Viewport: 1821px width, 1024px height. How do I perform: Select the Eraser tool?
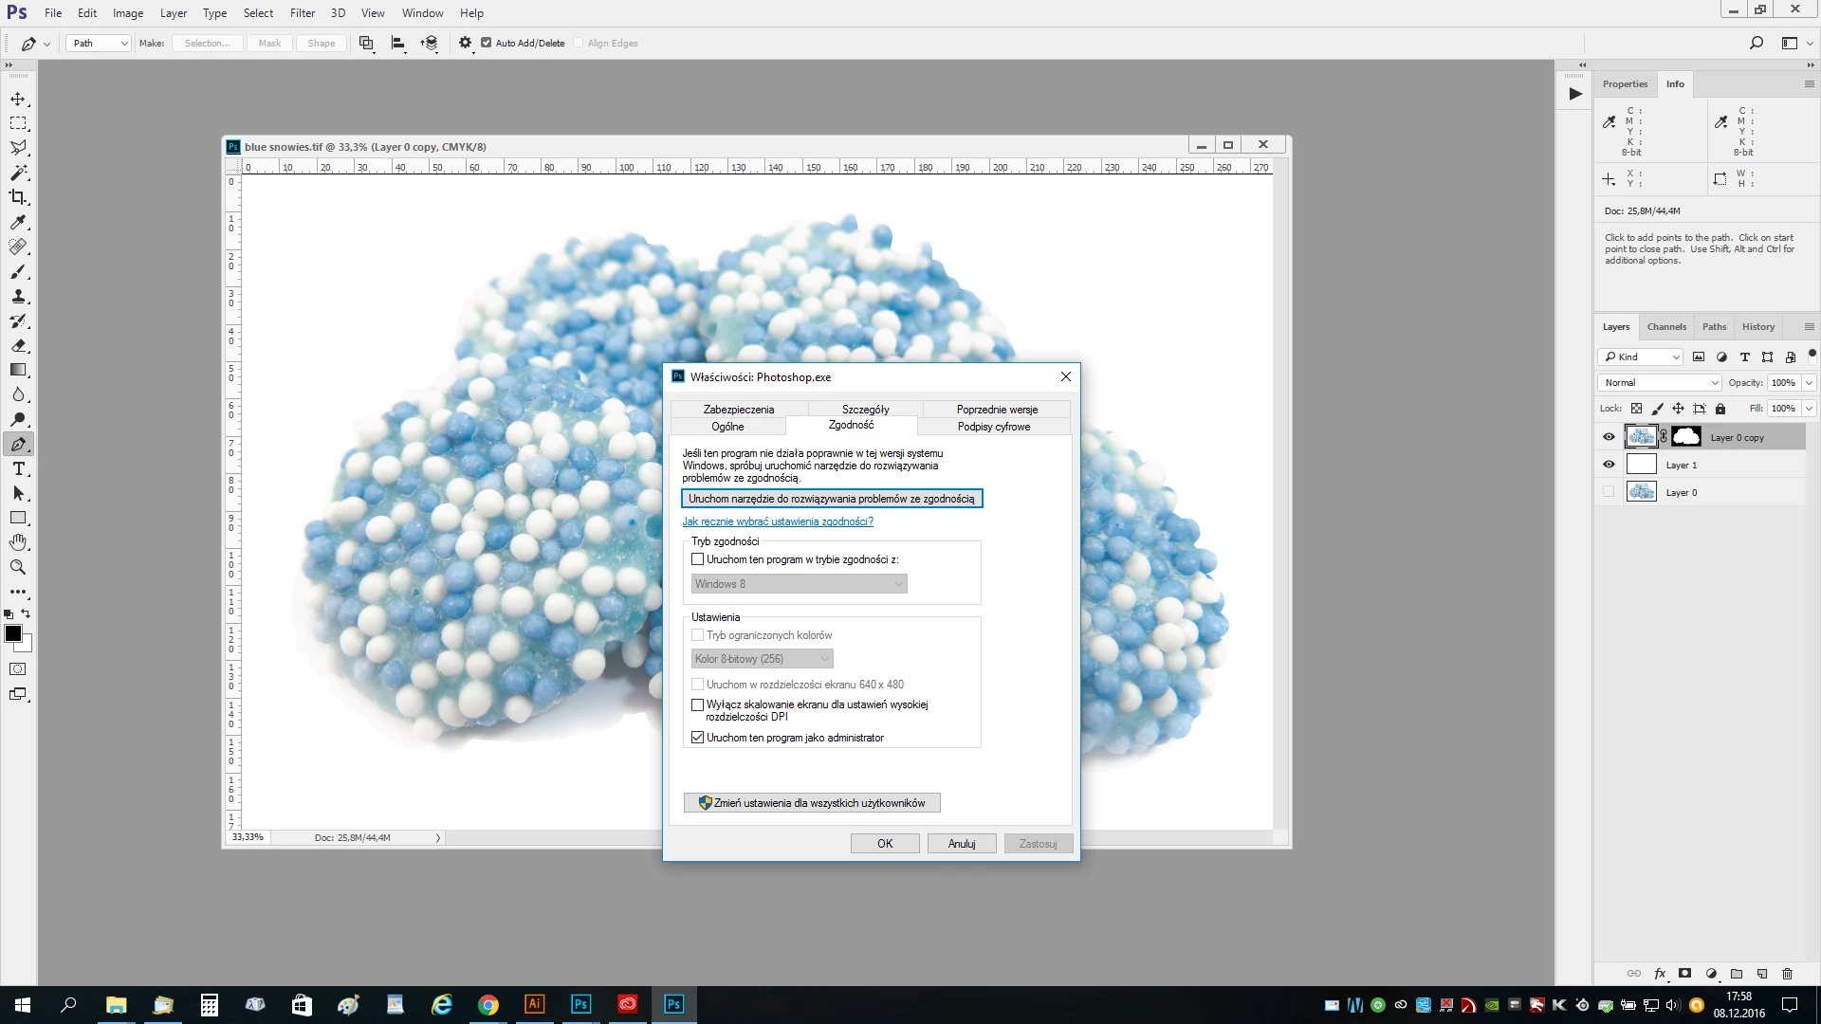click(18, 345)
